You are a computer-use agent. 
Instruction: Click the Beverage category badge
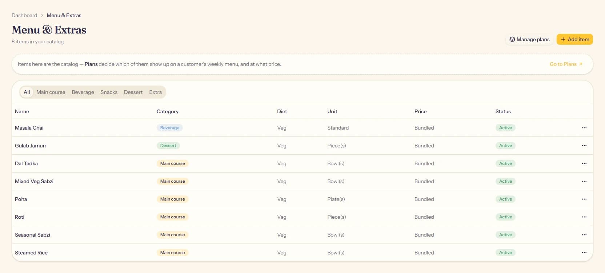point(170,128)
